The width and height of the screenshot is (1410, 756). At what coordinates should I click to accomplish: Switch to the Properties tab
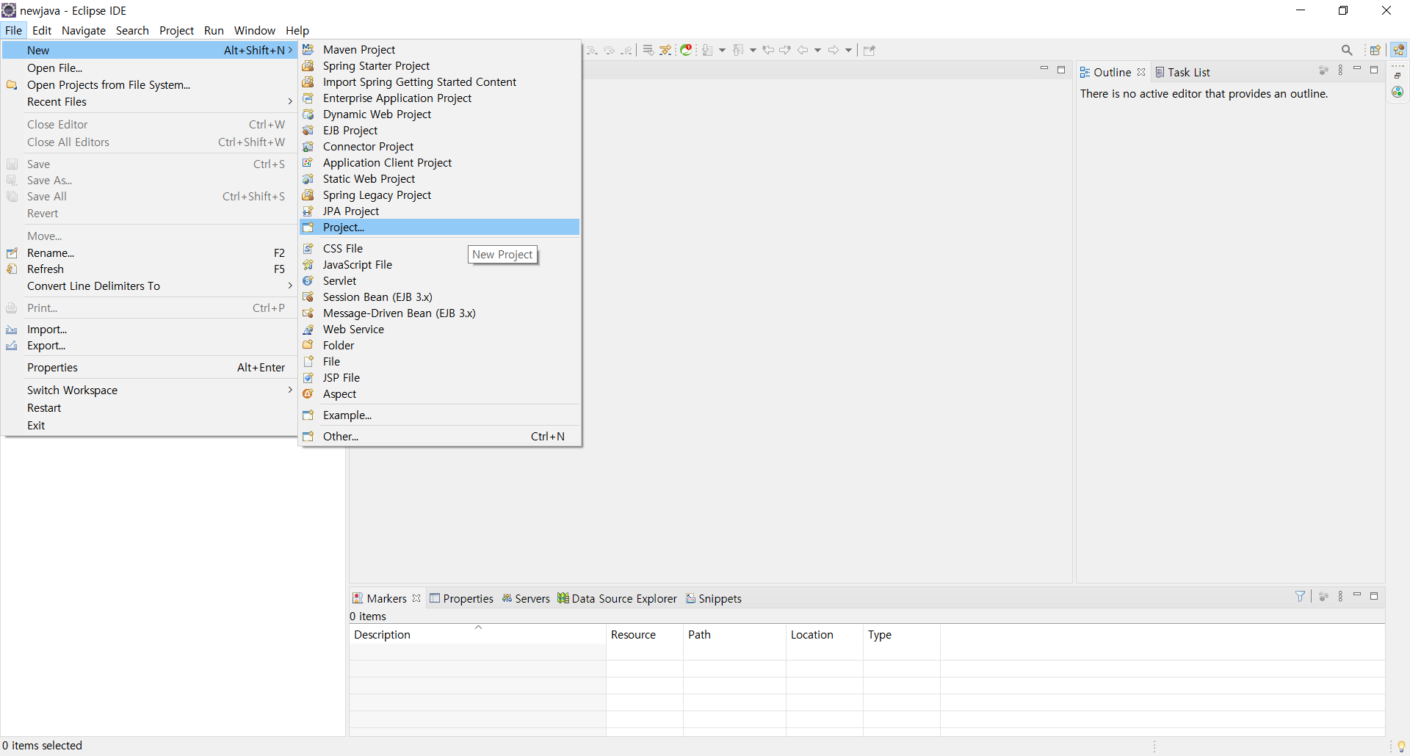pos(462,598)
